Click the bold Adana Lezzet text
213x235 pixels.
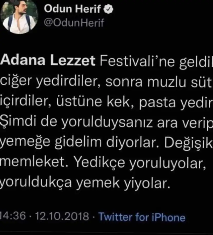pyautogui.click(x=48, y=60)
